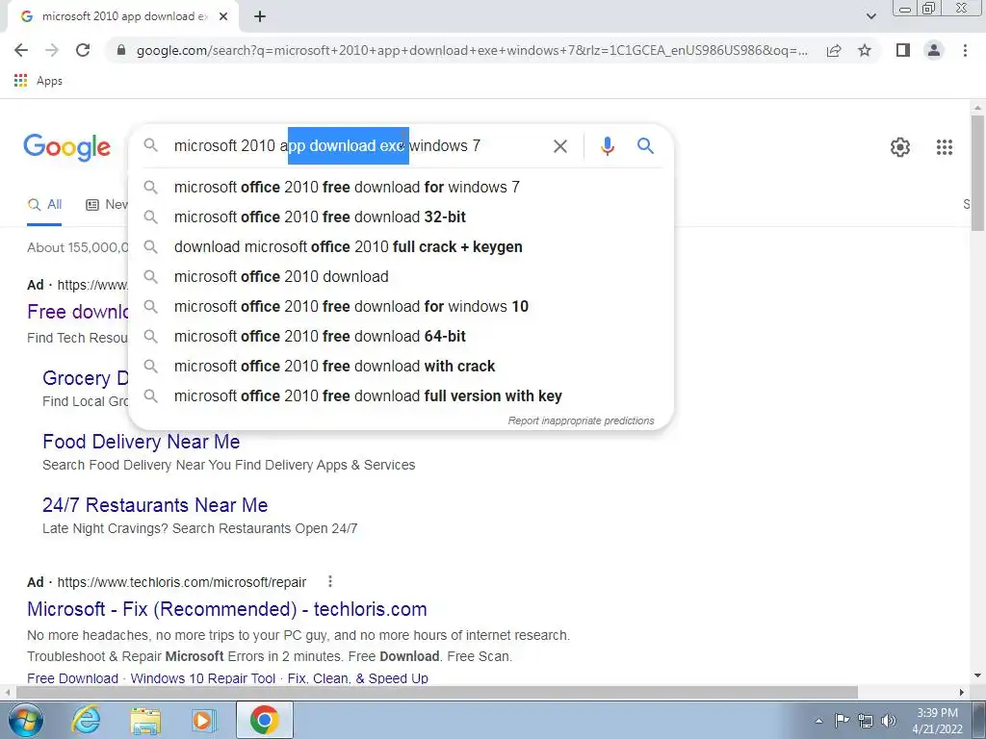The height and width of the screenshot is (739, 986).
Task: Choose the 'free download with crack' suggestion
Action: click(401, 367)
